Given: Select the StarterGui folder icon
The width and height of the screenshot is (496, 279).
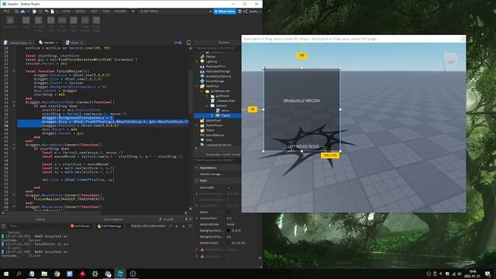Looking at the screenshot, I should point(202,86).
